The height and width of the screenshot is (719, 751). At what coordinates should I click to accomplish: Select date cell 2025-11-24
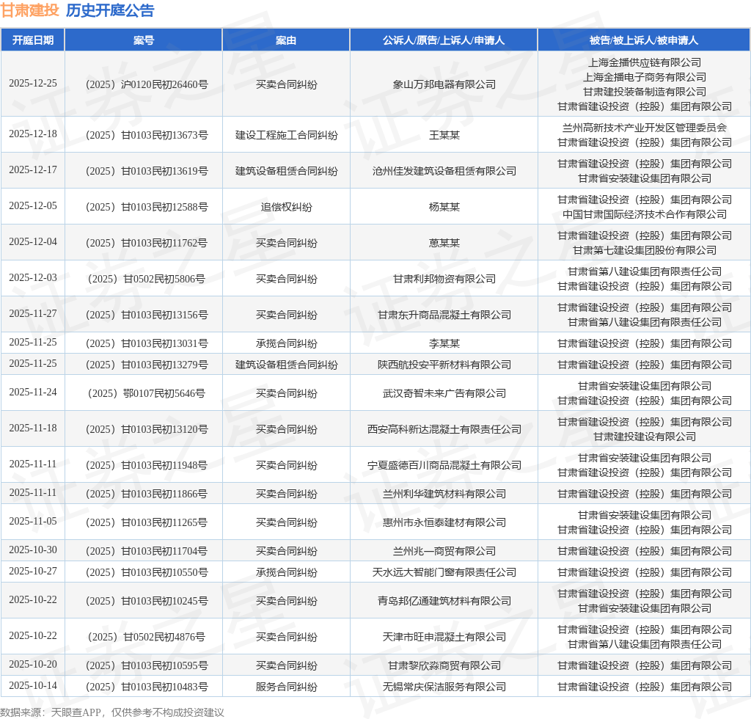click(x=32, y=393)
